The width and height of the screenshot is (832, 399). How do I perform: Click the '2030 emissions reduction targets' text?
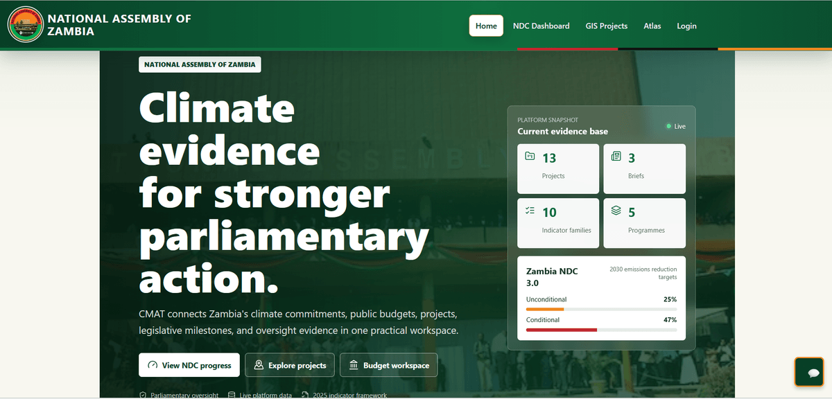pyautogui.click(x=643, y=273)
